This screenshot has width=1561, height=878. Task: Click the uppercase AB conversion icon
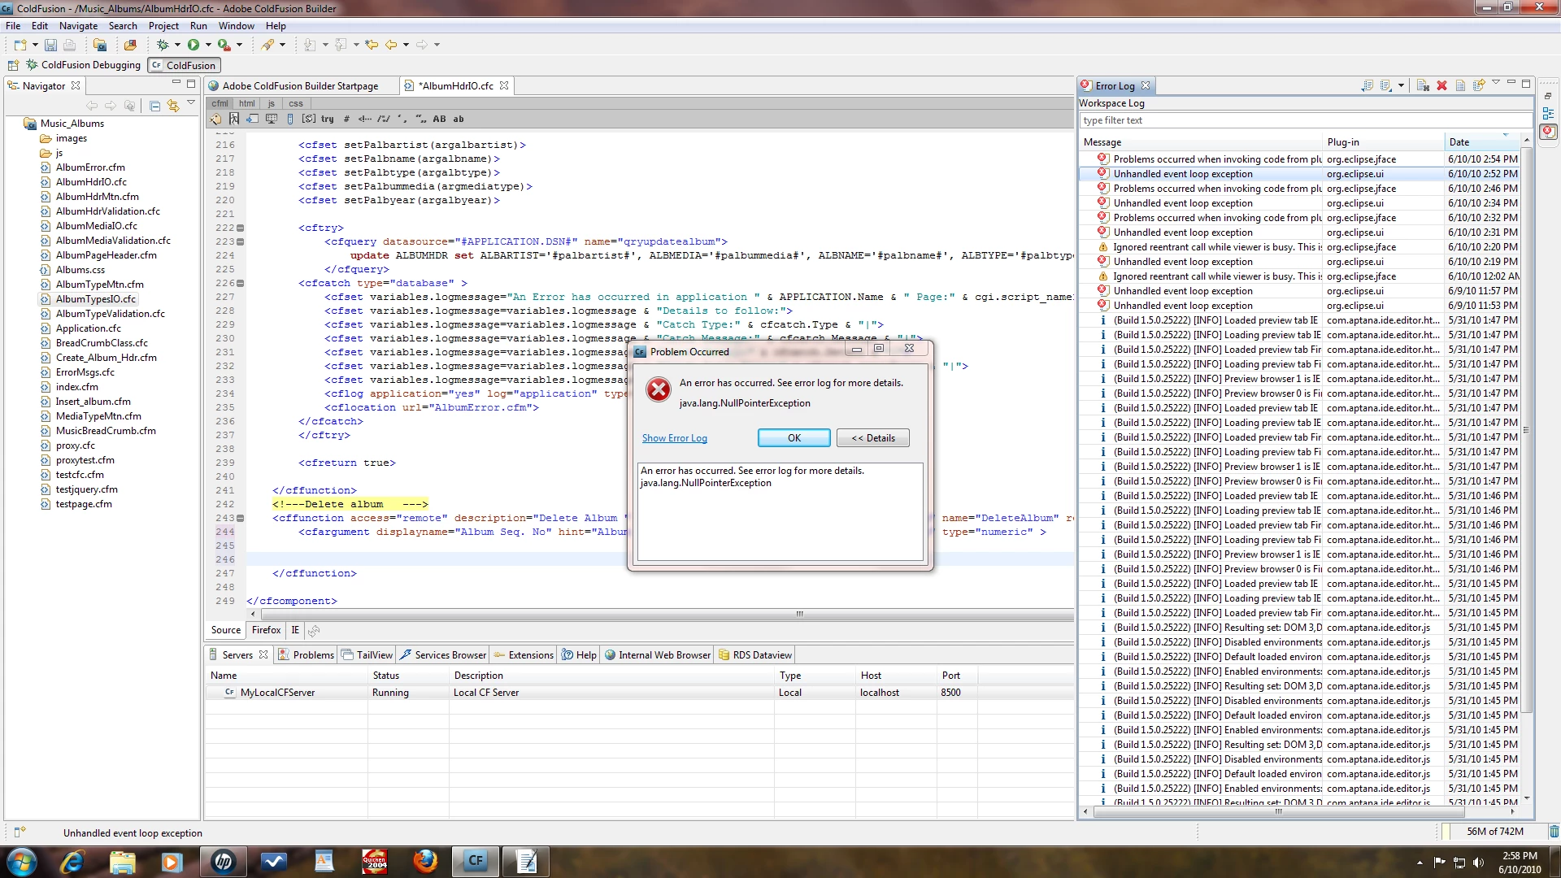[x=439, y=119]
